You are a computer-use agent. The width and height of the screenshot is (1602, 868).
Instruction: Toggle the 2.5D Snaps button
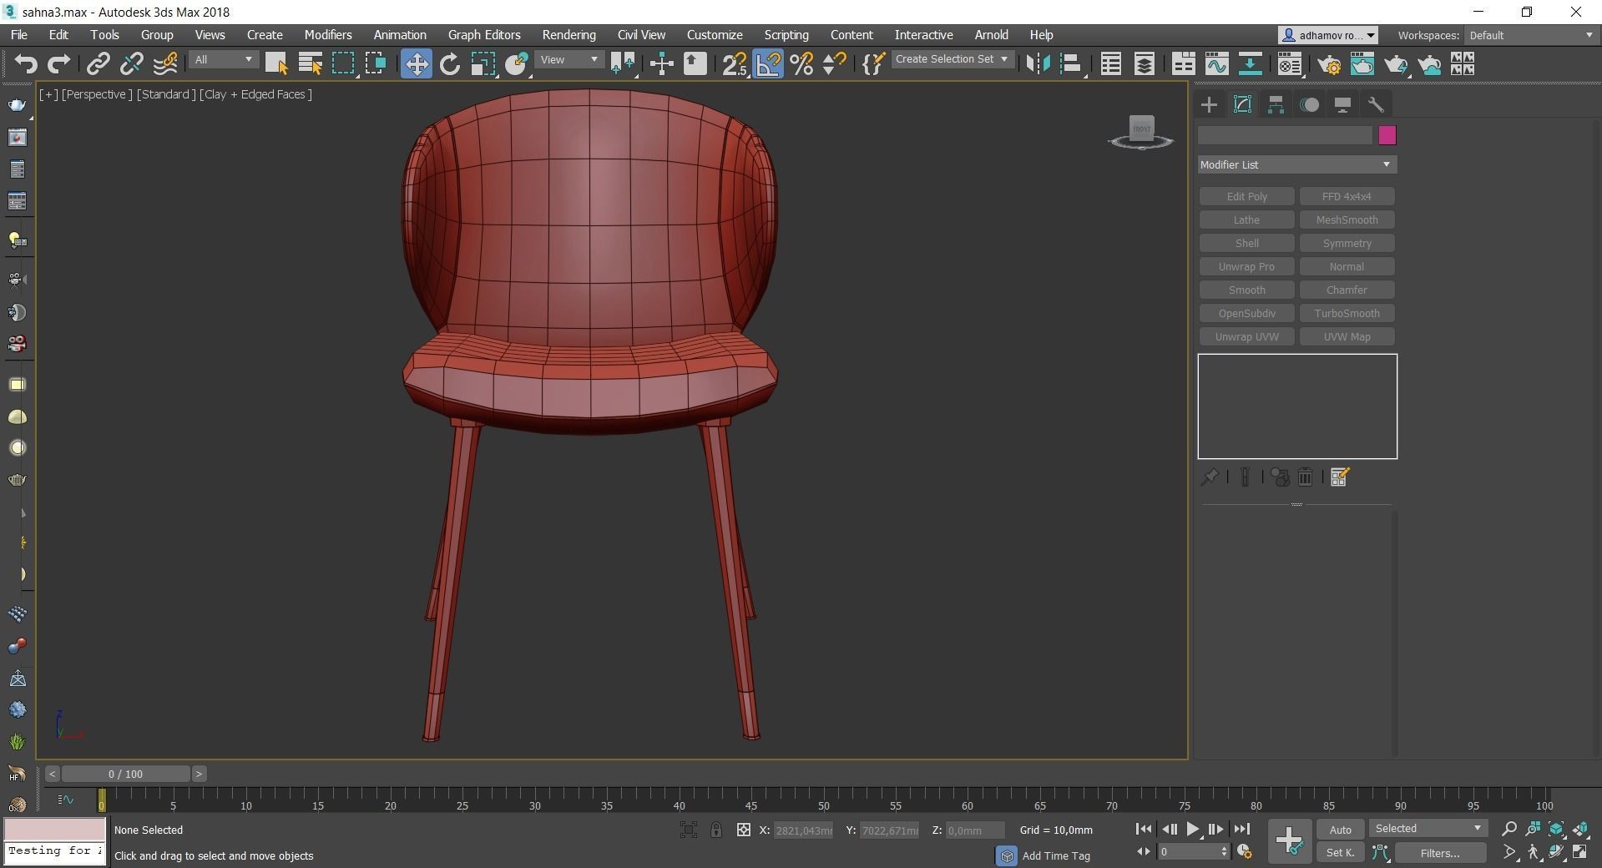[x=735, y=63]
